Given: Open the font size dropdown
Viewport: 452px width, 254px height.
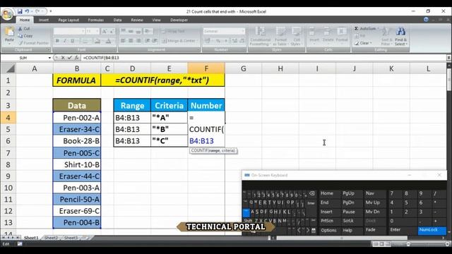Looking at the screenshot, I should coord(97,31).
